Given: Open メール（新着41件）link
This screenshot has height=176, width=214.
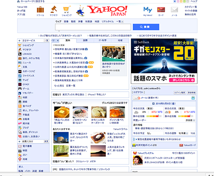Looking at the screenshot, I should 150,98.
